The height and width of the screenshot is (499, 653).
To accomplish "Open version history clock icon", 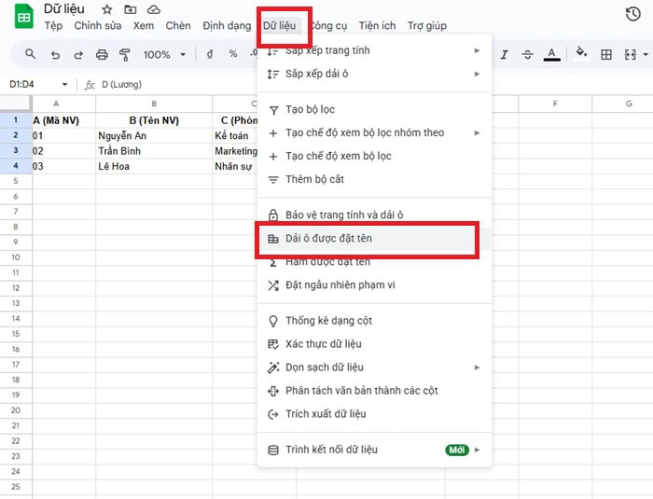I will point(632,13).
